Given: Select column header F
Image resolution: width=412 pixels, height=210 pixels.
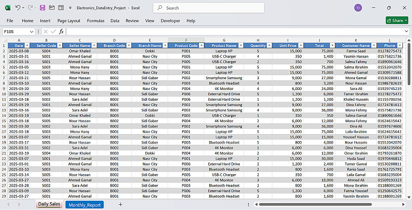Looking at the screenshot, I should pyautogui.click(x=186, y=40).
